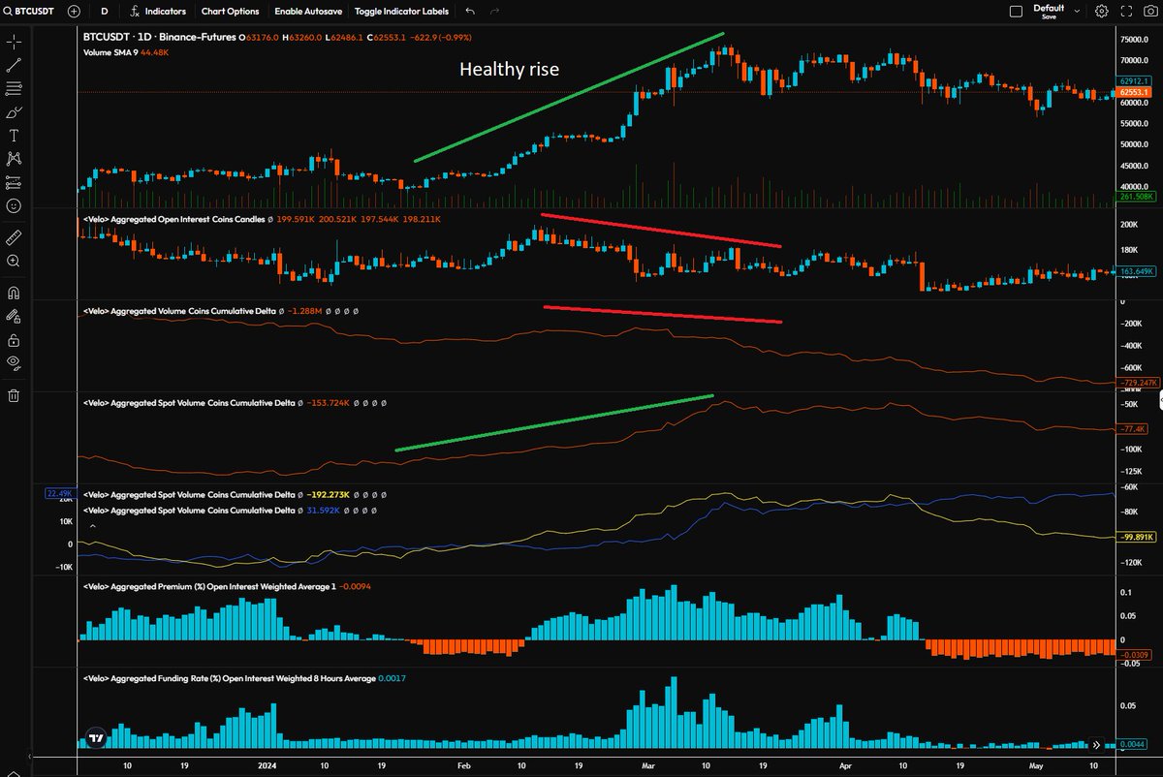Activate the zoom in tool
The height and width of the screenshot is (777, 1163).
pos(14,262)
